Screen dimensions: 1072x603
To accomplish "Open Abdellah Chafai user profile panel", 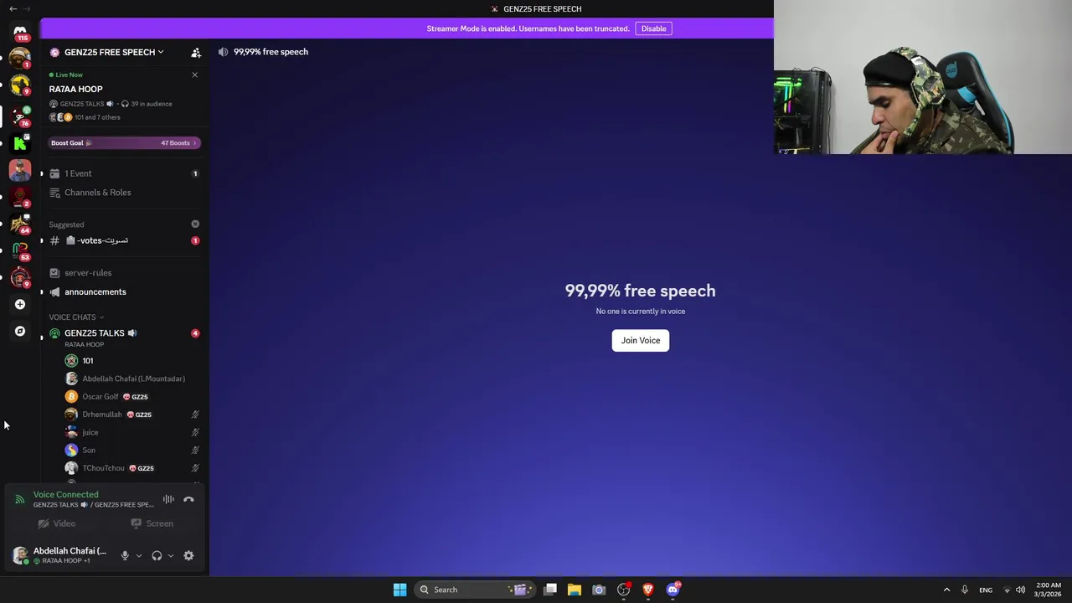I will click(61, 555).
